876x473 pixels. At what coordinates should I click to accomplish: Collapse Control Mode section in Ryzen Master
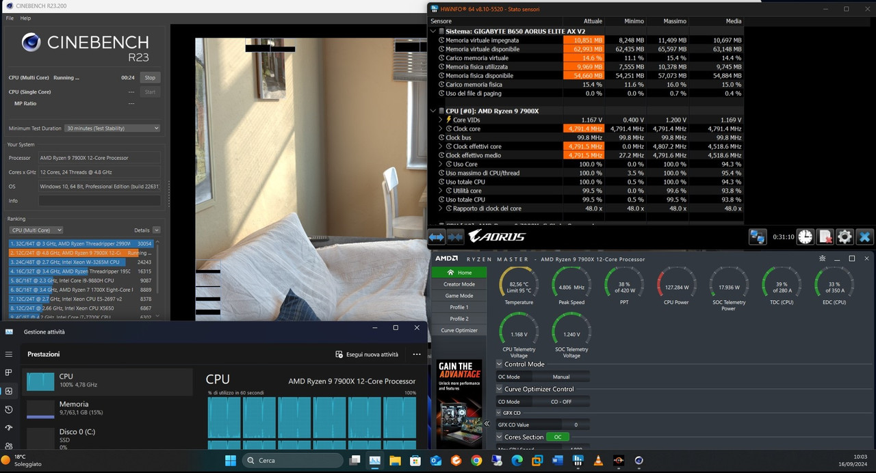[500, 364]
